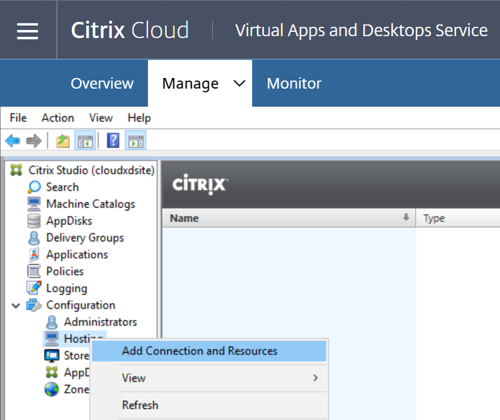Viewport: 500px width, 420px height.
Task: Click the App-DNA Citrix icon in tree
Action: [x=51, y=372]
